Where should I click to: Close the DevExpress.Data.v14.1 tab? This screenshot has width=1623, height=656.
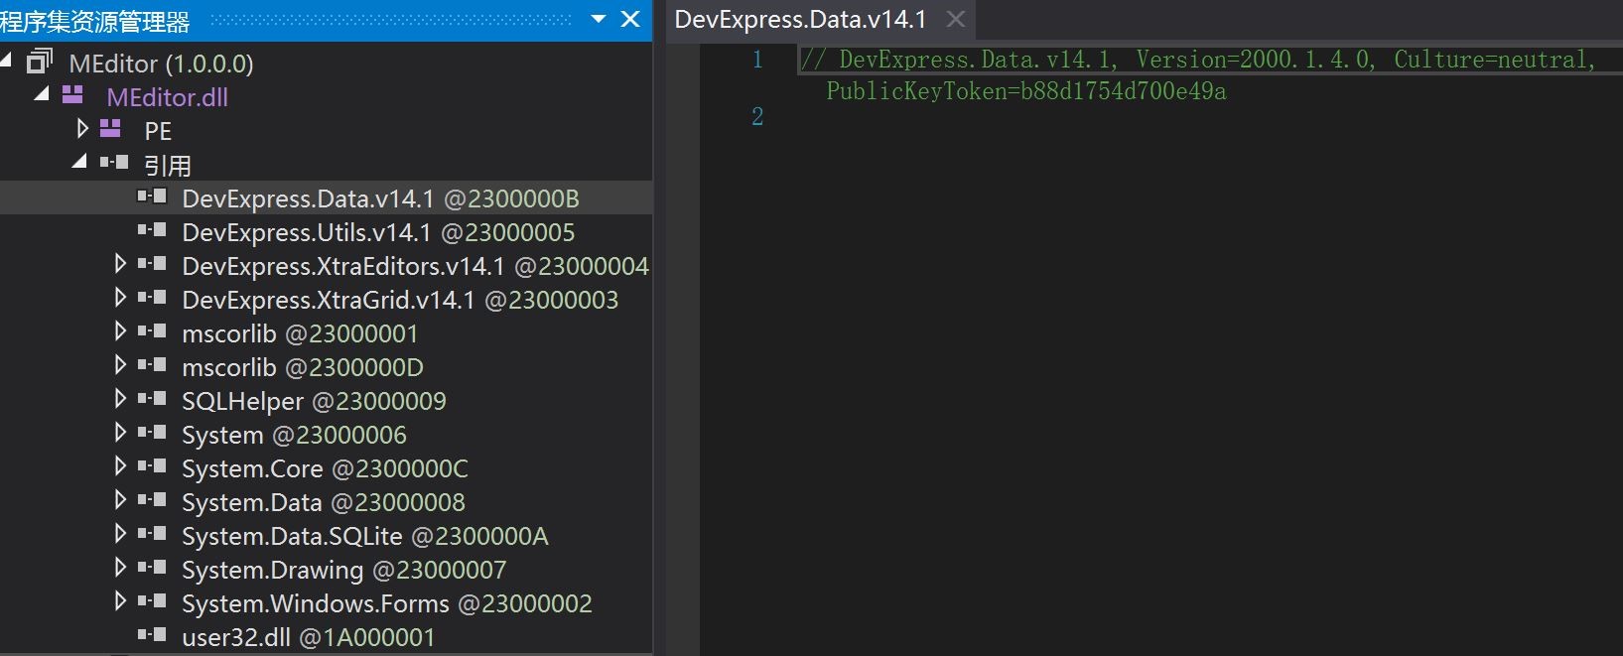coord(955,19)
